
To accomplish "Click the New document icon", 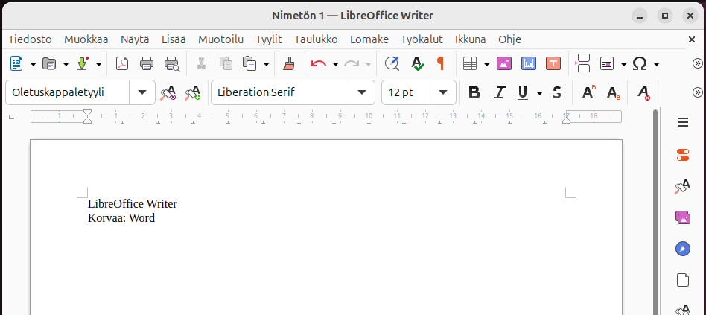I will click(16, 64).
